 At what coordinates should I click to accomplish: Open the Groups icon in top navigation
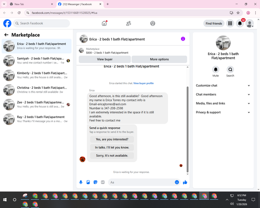click(153, 23)
